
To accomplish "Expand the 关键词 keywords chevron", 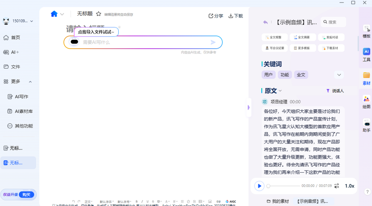I will coord(339,74).
